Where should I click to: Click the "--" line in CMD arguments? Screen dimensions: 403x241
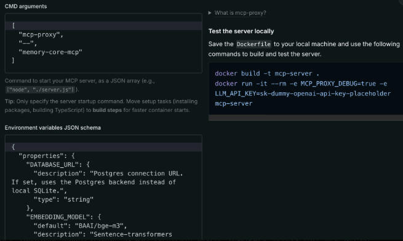(28, 44)
